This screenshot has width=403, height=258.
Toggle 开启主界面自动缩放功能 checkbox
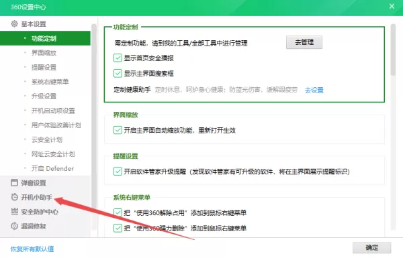(118, 130)
